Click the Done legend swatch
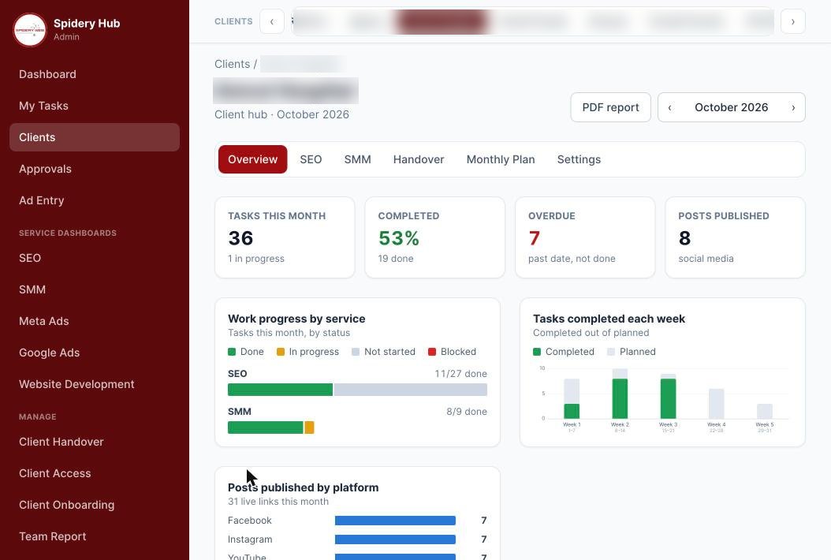The height and width of the screenshot is (560, 831). pyautogui.click(x=232, y=352)
